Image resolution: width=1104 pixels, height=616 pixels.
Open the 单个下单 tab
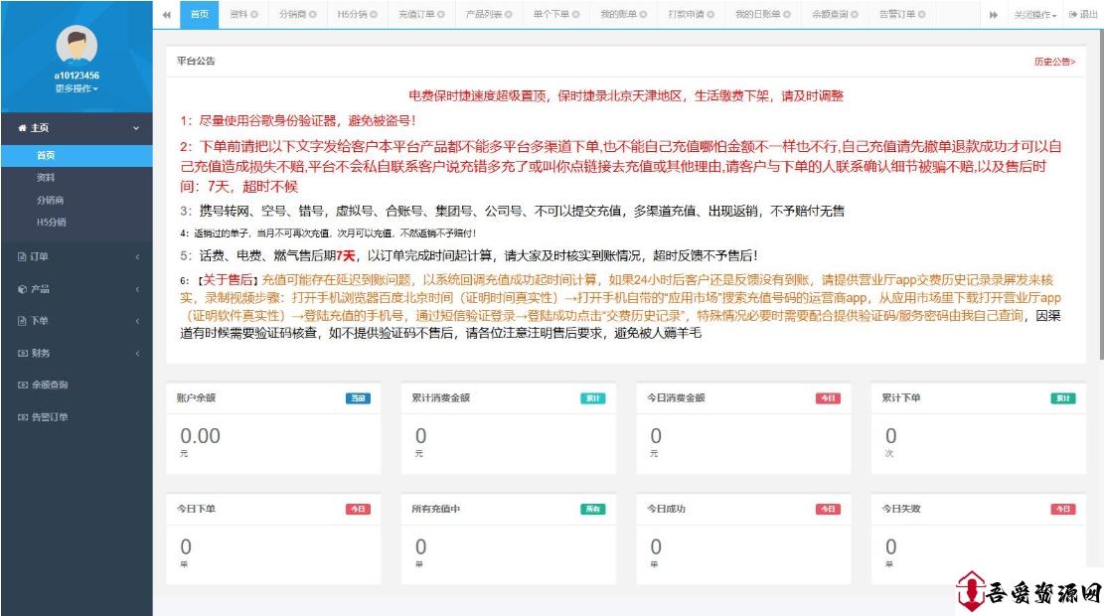(552, 14)
